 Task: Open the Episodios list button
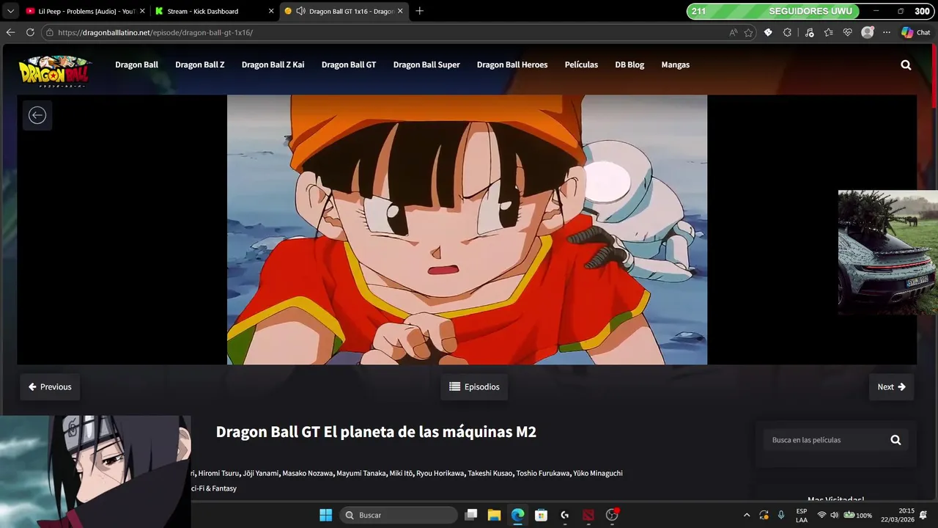pyautogui.click(x=474, y=386)
